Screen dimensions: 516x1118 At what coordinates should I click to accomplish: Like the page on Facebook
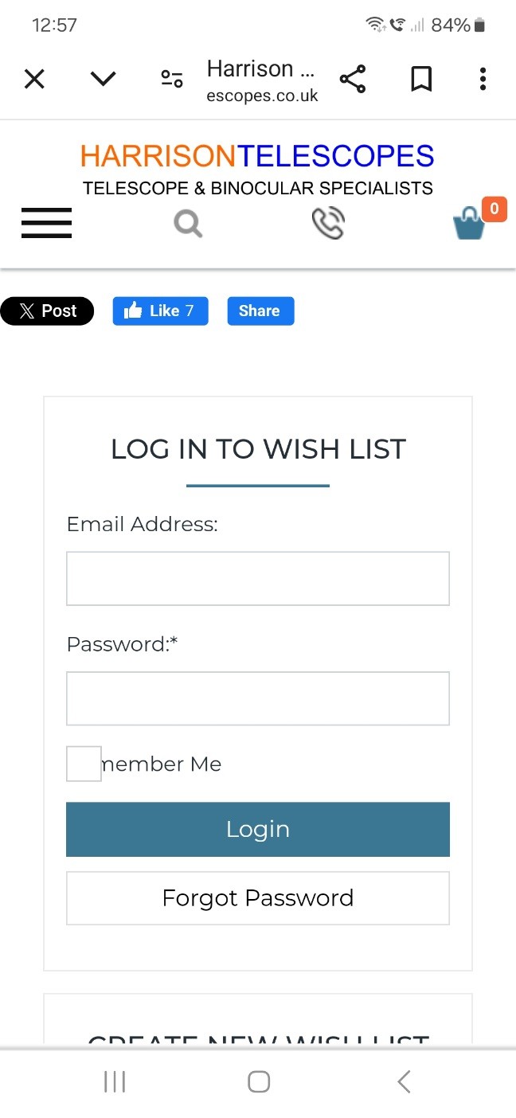[x=160, y=311]
